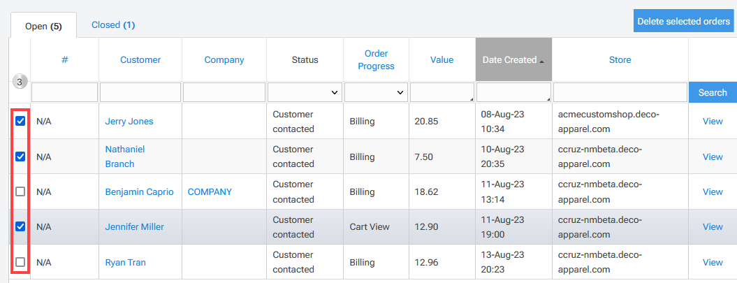Click the value 12.90
This screenshot has height=283, width=737.
[x=426, y=226]
